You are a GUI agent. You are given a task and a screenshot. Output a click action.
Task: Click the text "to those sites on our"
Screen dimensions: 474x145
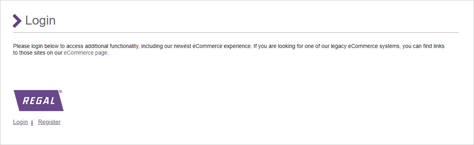click(37, 53)
